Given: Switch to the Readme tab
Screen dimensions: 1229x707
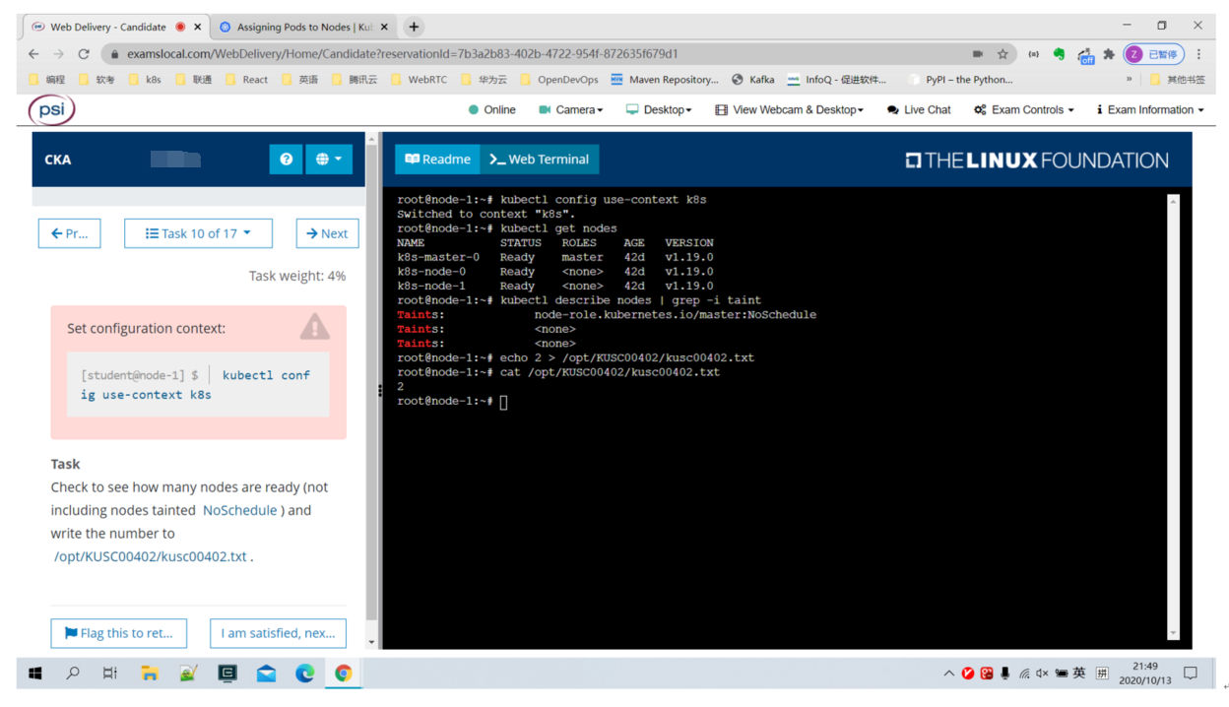Looking at the screenshot, I should point(437,159).
